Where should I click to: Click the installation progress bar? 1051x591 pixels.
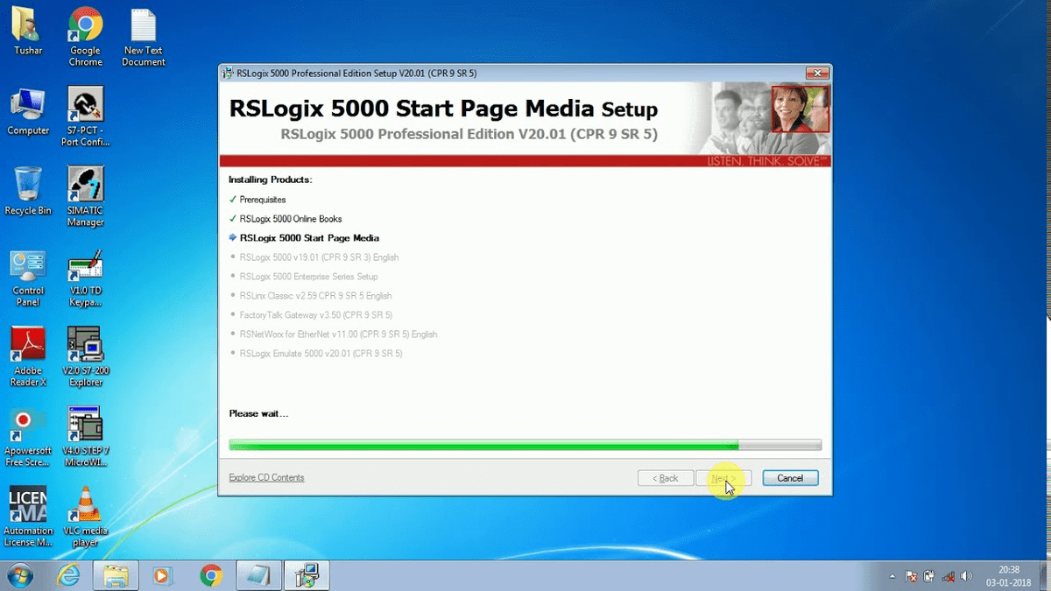[x=525, y=445]
